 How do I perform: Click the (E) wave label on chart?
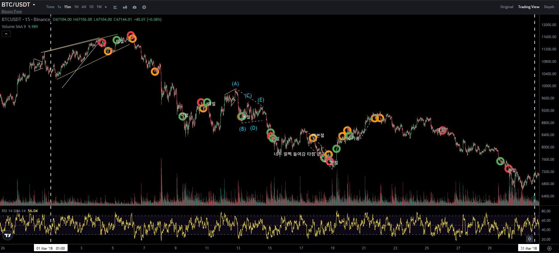click(x=261, y=100)
